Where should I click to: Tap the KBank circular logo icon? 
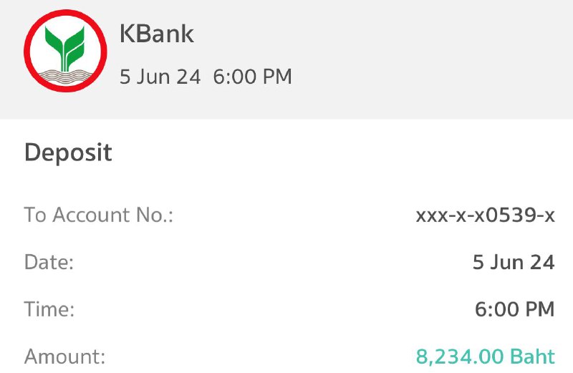coord(65,51)
